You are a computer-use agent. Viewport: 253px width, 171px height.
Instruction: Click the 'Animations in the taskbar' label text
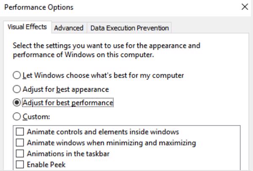click(68, 154)
